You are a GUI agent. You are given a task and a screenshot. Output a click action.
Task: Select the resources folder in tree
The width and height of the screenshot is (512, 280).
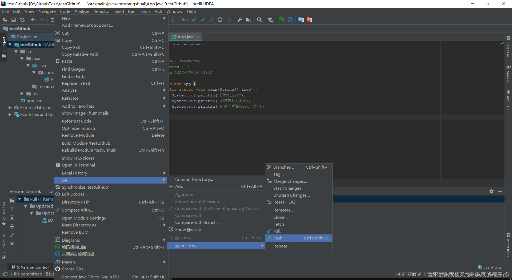tap(43, 87)
